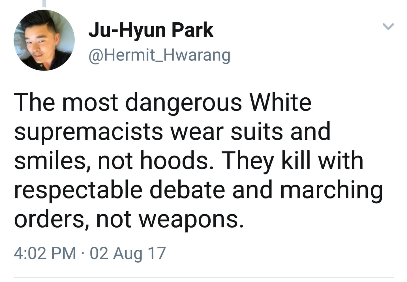Viewport: 407px width, 282px height.
Task: Open the tweet body text for details
Action: [x=198, y=161]
